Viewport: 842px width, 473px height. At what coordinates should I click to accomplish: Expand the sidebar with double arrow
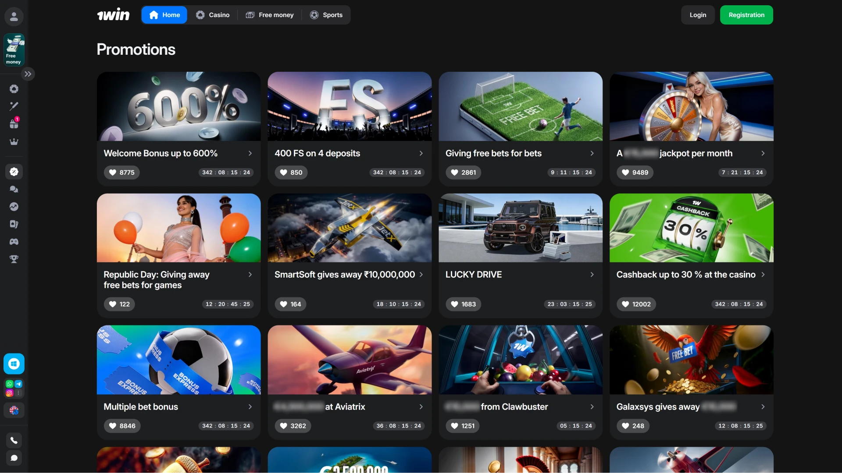click(28, 74)
